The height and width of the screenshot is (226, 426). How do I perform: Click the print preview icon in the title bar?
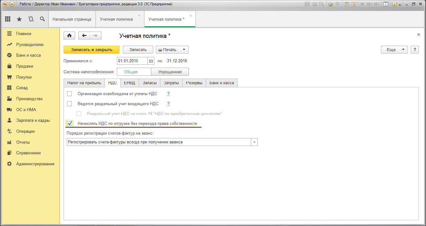(321, 4)
